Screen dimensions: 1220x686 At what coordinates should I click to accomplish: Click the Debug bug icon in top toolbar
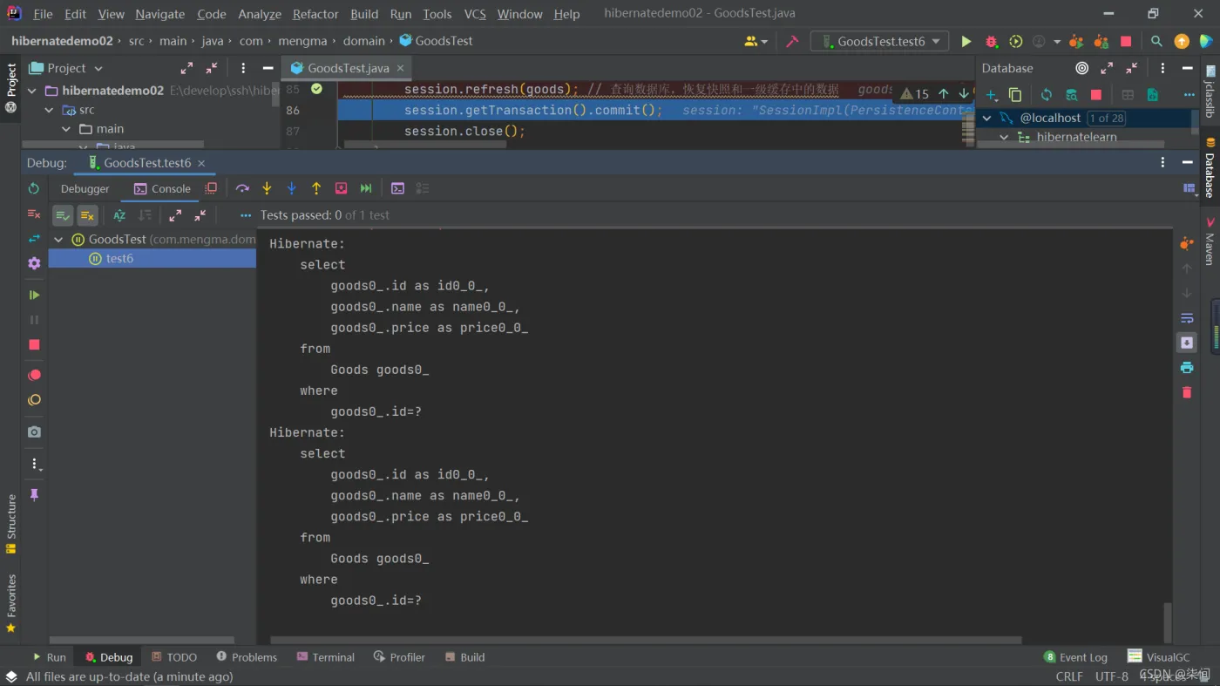point(991,41)
